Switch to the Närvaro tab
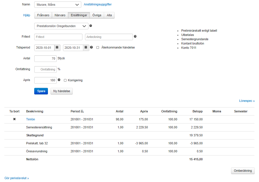Viewport: 259px width, 182px height. coord(60,15)
